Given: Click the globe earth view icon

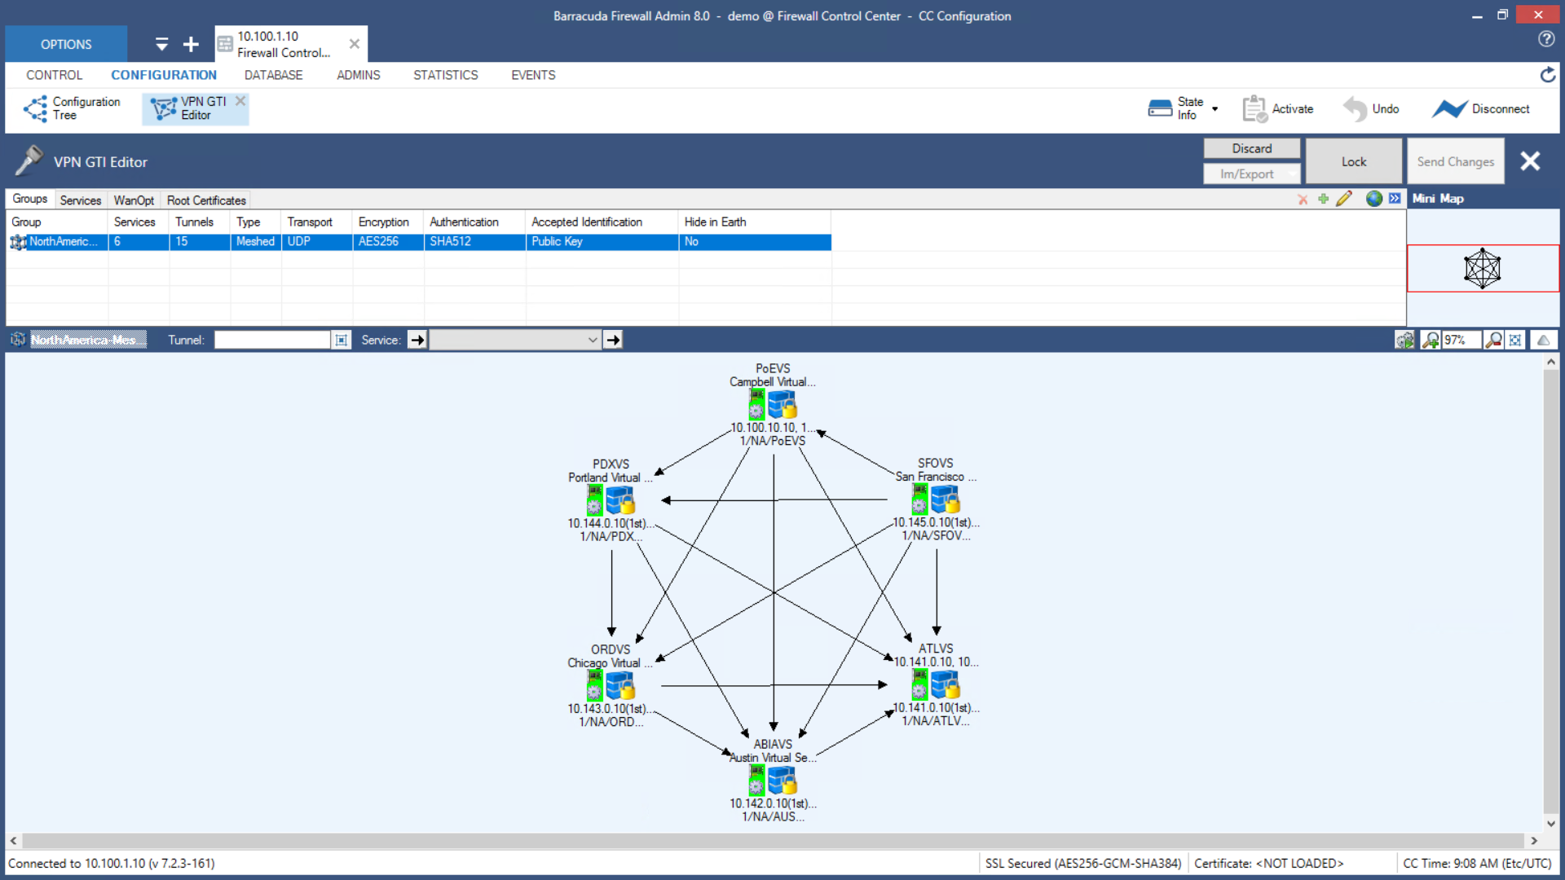Looking at the screenshot, I should click(1374, 199).
